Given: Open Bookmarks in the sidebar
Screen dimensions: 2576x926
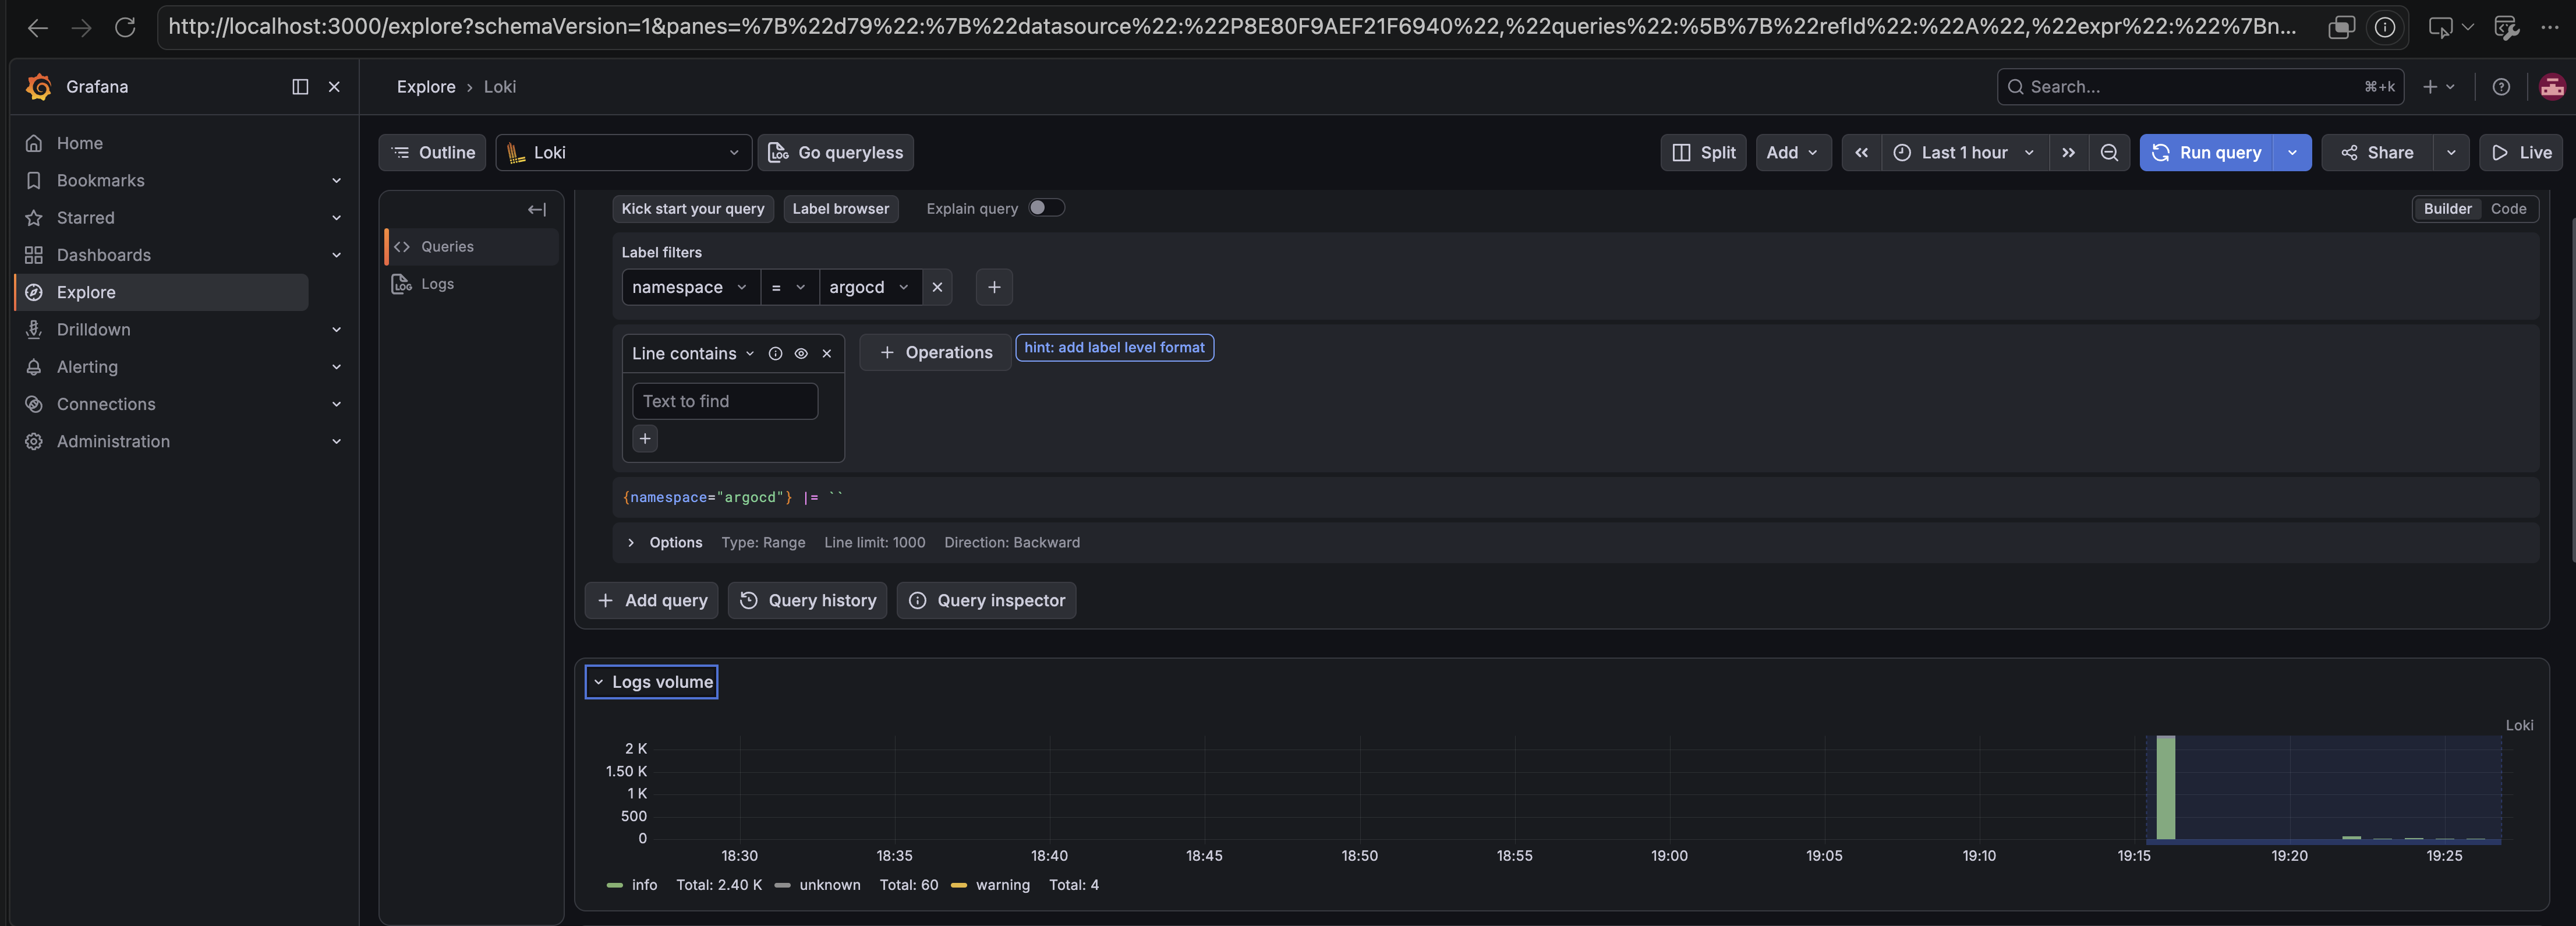Looking at the screenshot, I should 100,180.
